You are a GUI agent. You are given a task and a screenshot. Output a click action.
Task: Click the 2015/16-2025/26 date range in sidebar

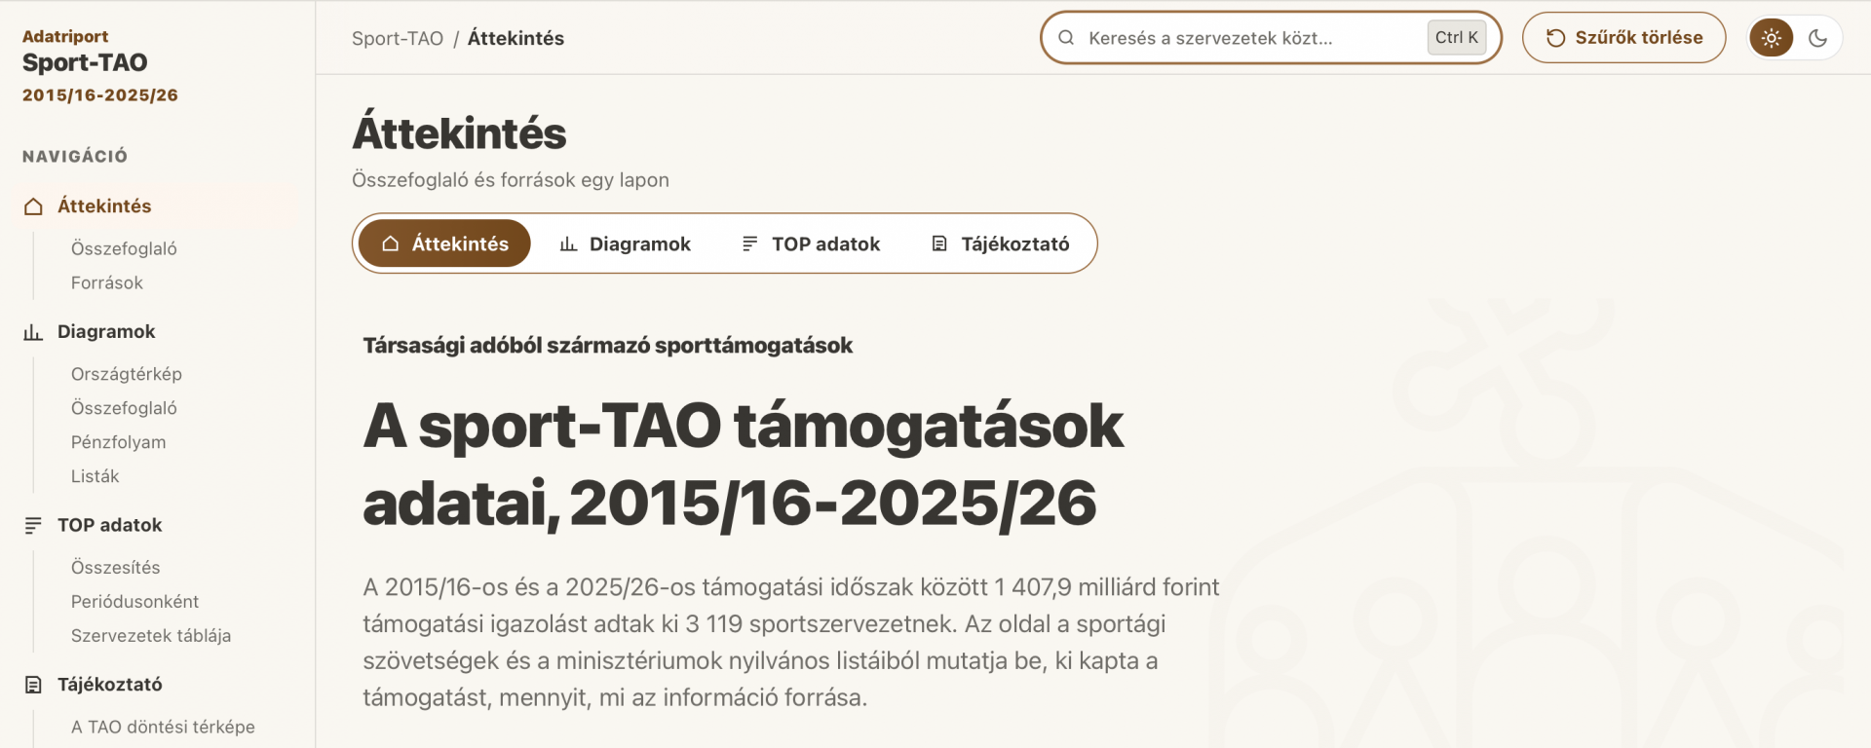coord(100,95)
